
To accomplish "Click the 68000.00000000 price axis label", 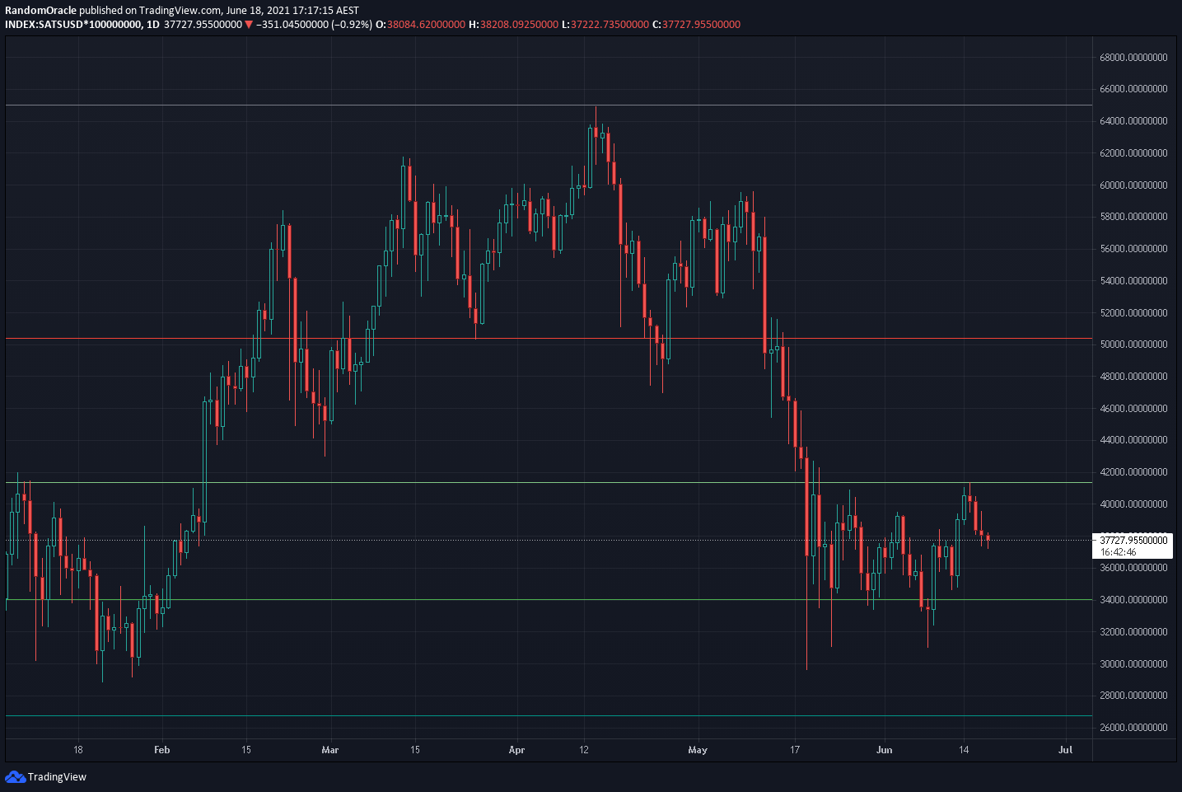I will coord(1133,57).
